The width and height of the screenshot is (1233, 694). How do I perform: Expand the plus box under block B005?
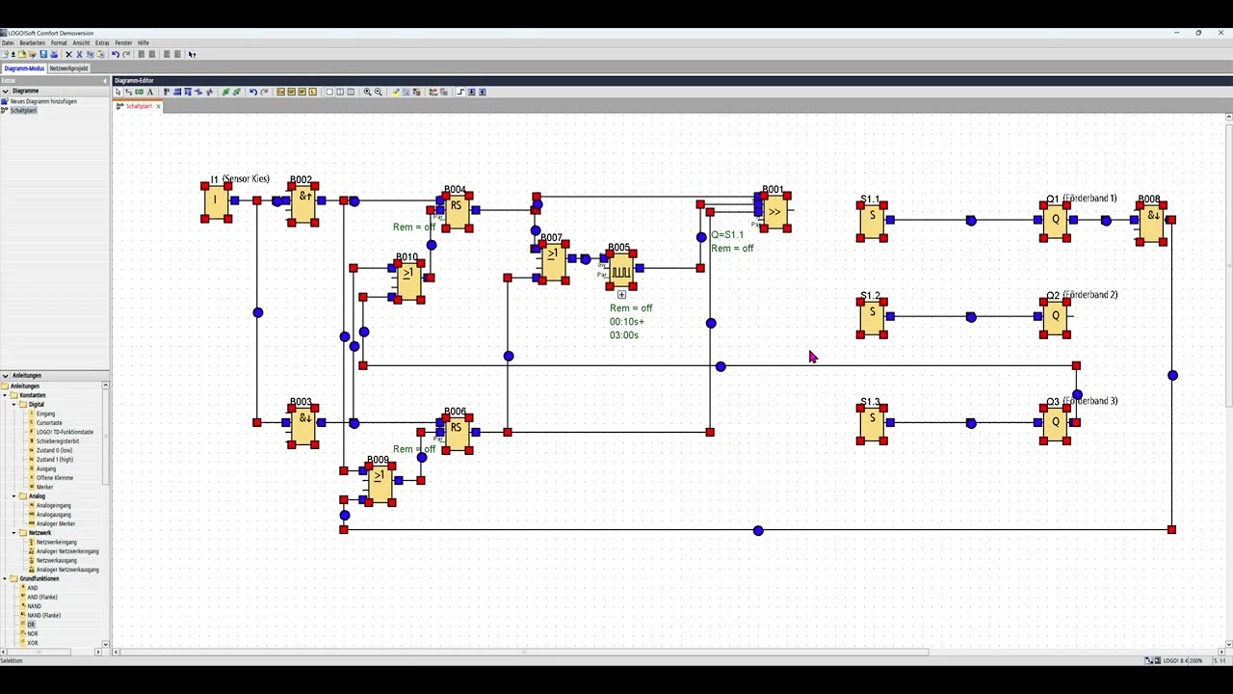pos(621,295)
